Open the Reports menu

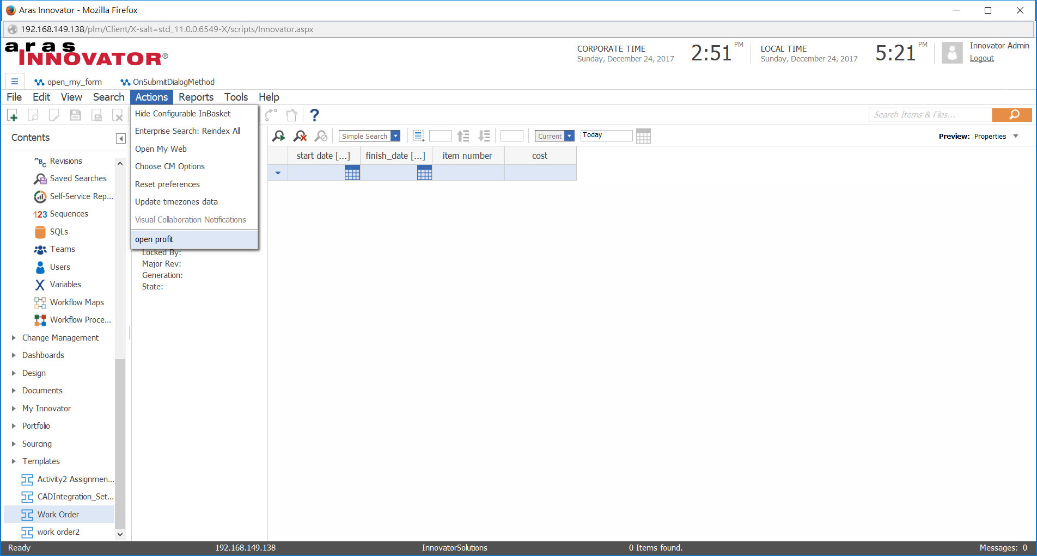coord(196,97)
